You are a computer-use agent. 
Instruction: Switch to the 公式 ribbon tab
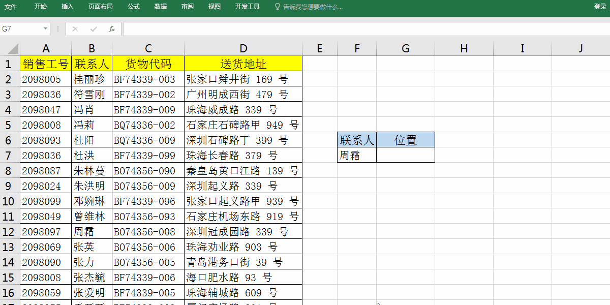133,7
